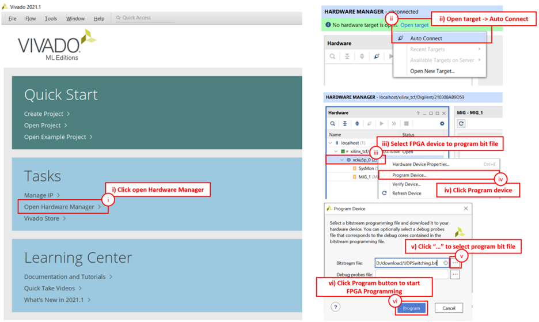The height and width of the screenshot is (322, 539).
Task: Click the Debug probes file input field
Action: pyautogui.click(x=412, y=275)
